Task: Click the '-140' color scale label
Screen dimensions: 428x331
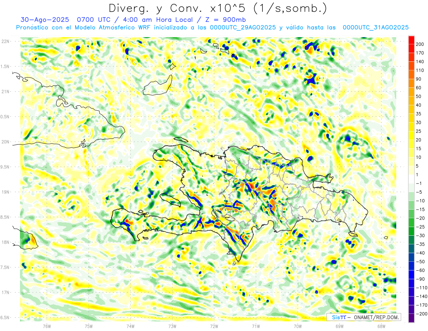Action: tap(422, 296)
